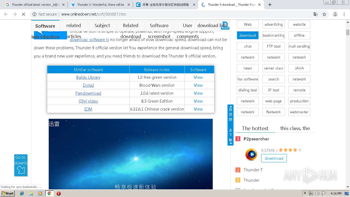Open the translate page icon in address bar
Viewport: 350px width, 197px height.
click(x=316, y=14)
